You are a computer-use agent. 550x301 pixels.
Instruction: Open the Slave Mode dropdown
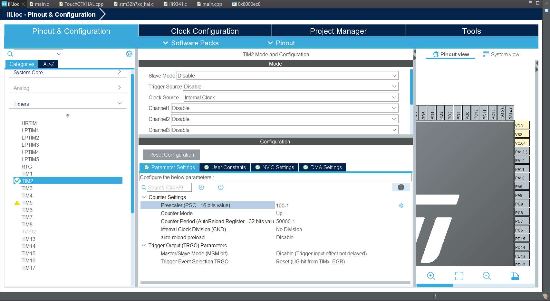(x=394, y=75)
